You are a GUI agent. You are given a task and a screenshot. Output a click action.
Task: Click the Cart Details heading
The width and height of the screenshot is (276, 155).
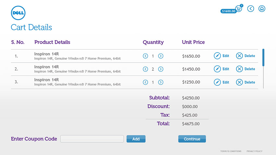click(x=31, y=28)
